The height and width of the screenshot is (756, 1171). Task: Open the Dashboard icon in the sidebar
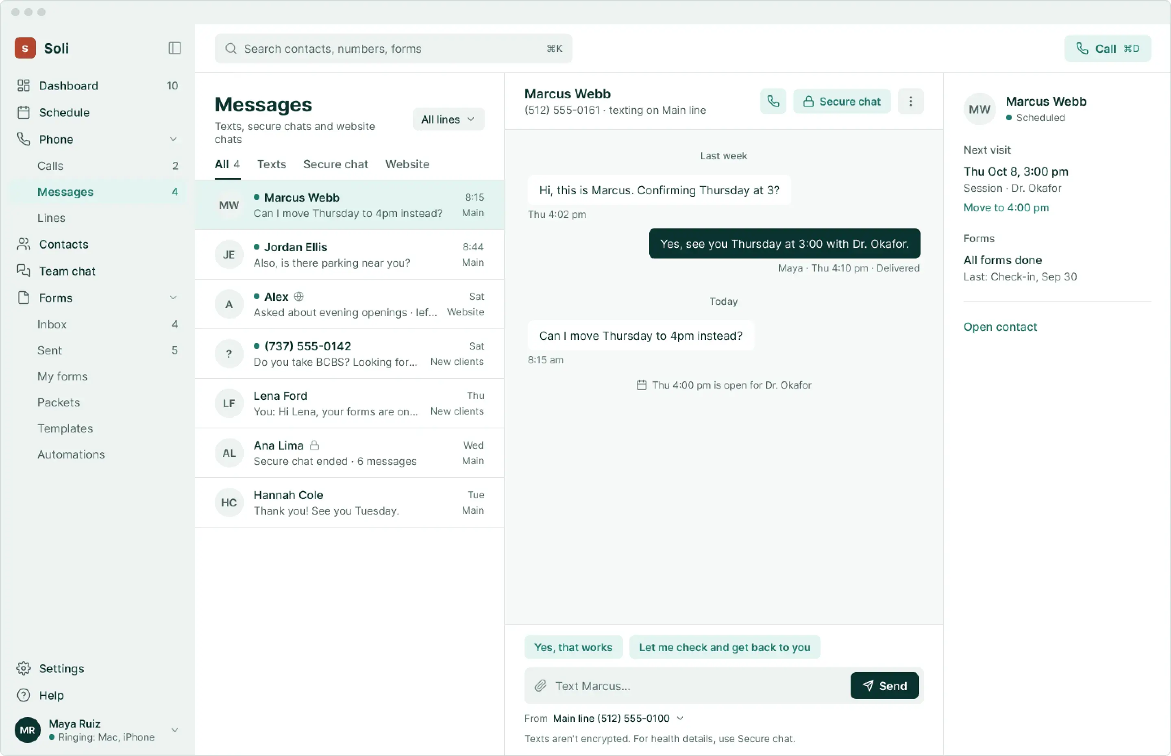tap(24, 85)
